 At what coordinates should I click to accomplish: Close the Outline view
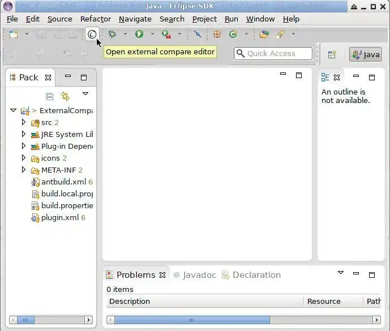(337, 78)
